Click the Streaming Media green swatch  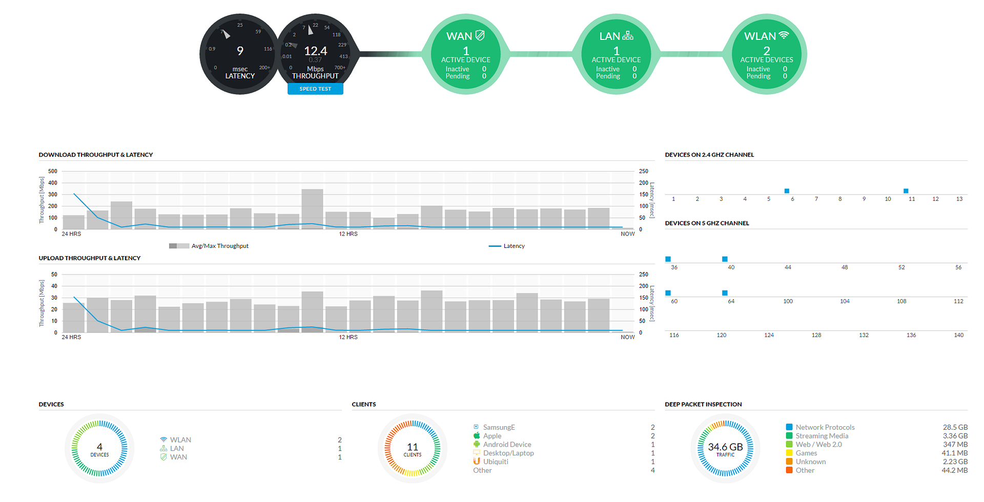click(789, 435)
